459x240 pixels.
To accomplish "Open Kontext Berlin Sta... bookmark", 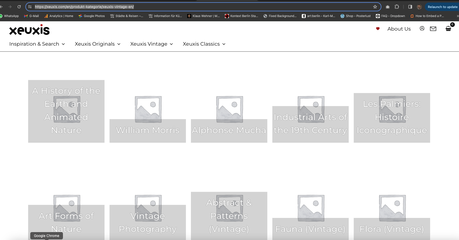I will pyautogui.click(x=241, y=16).
